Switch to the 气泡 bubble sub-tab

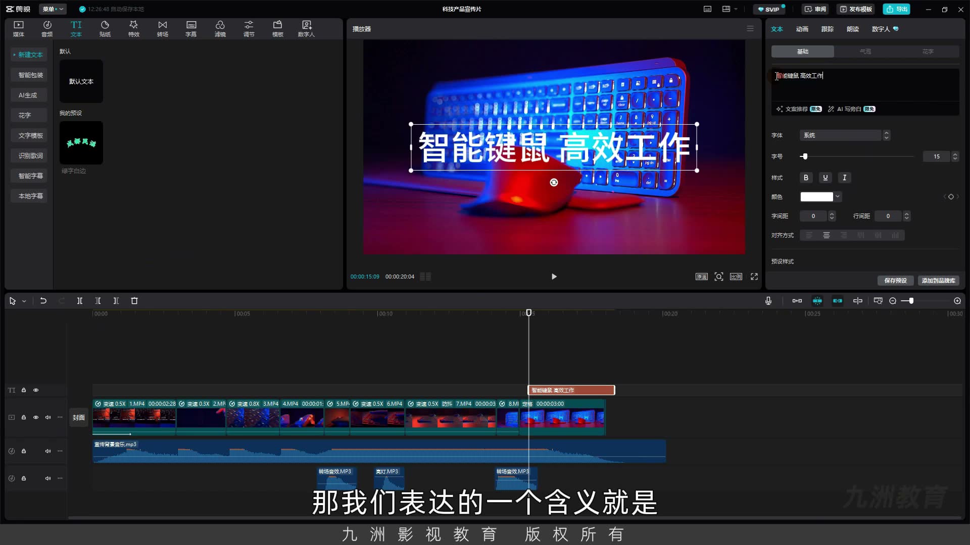[865, 51]
